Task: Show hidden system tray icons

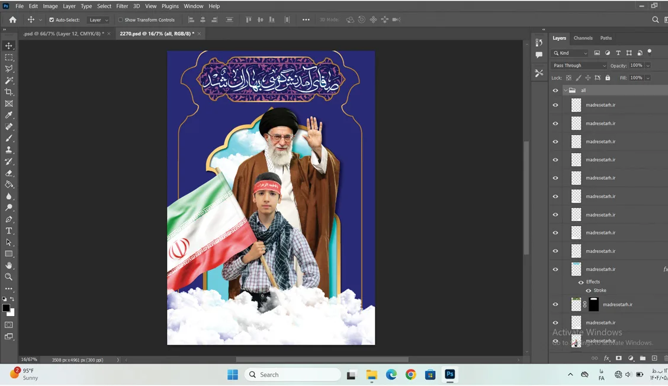Action: (x=570, y=375)
